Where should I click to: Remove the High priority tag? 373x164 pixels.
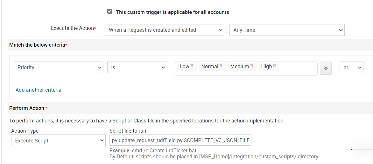pyautogui.click(x=274, y=65)
